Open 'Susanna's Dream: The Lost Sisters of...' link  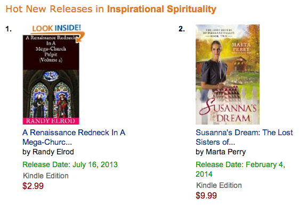244,137
